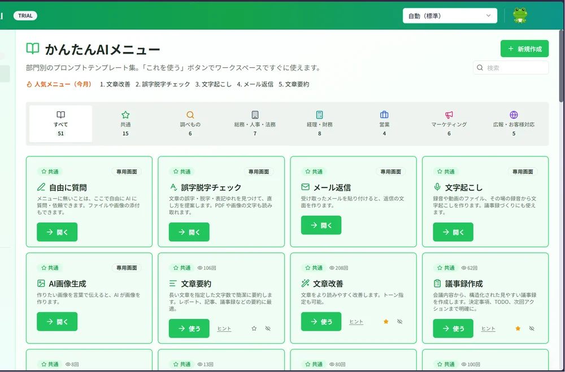Viewport: 565px width, 372px height.
Task: Open 文字起こし with its 開く button
Action: (x=453, y=232)
